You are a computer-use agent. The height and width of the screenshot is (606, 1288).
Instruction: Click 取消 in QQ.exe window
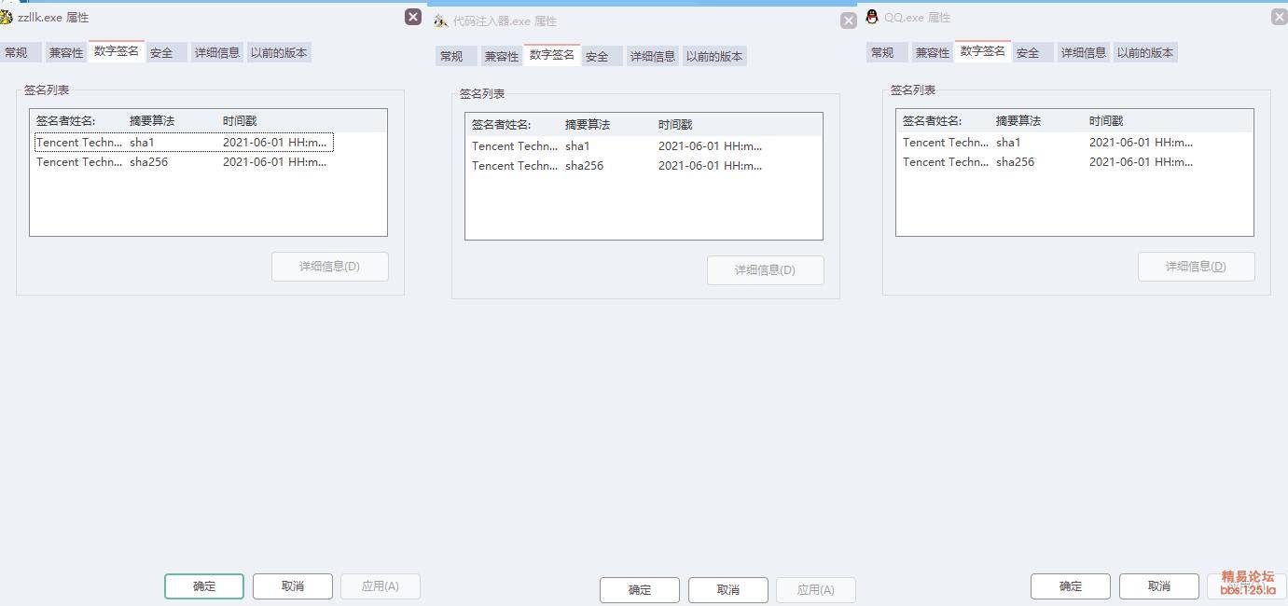point(1159,586)
